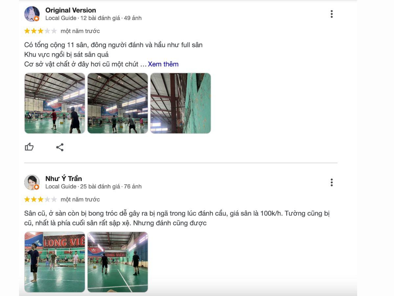Click the three-star rating of Original Version

[x=40, y=31]
